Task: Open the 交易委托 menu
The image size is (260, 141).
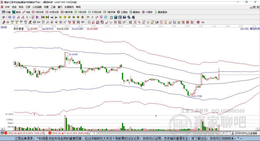Action: 69,7
